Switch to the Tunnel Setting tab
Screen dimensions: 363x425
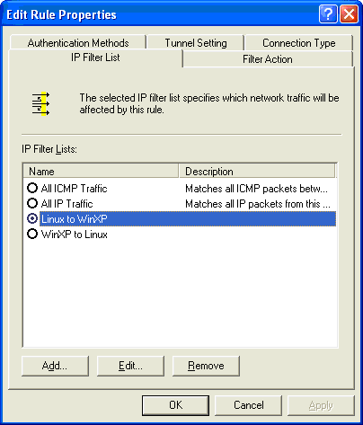point(196,42)
